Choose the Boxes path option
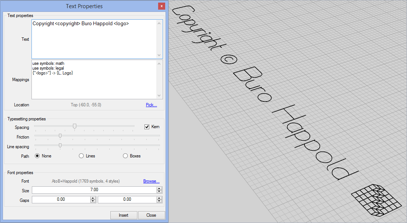The height and width of the screenshot is (223, 407). click(x=125, y=156)
